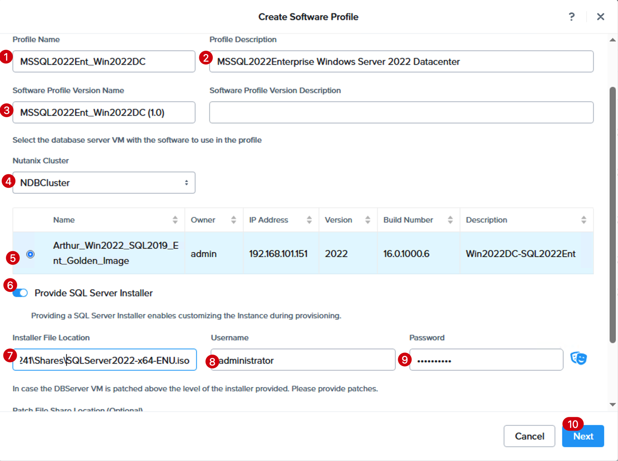Viewport: 618px width, 461px height.
Task: Select the Arthur_Win2022_SQL2019 golden image radio button
Action: 30,254
